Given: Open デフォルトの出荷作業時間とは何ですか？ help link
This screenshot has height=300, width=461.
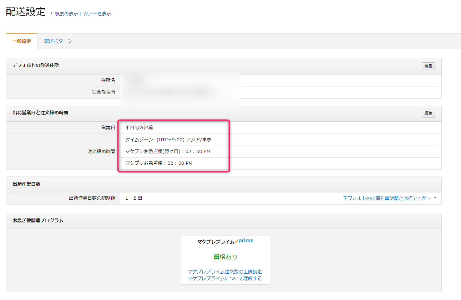Looking at the screenshot, I should pyautogui.click(x=387, y=198).
